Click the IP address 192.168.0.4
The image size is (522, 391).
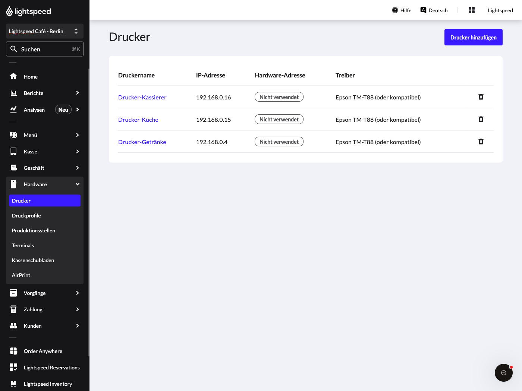(212, 142)
